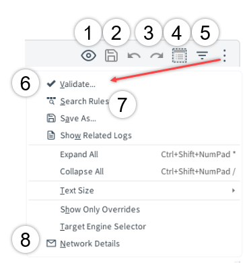This screenshot has height=263, width=245.
Task: Click the document icon beside Related Logs
Action: 51,136
